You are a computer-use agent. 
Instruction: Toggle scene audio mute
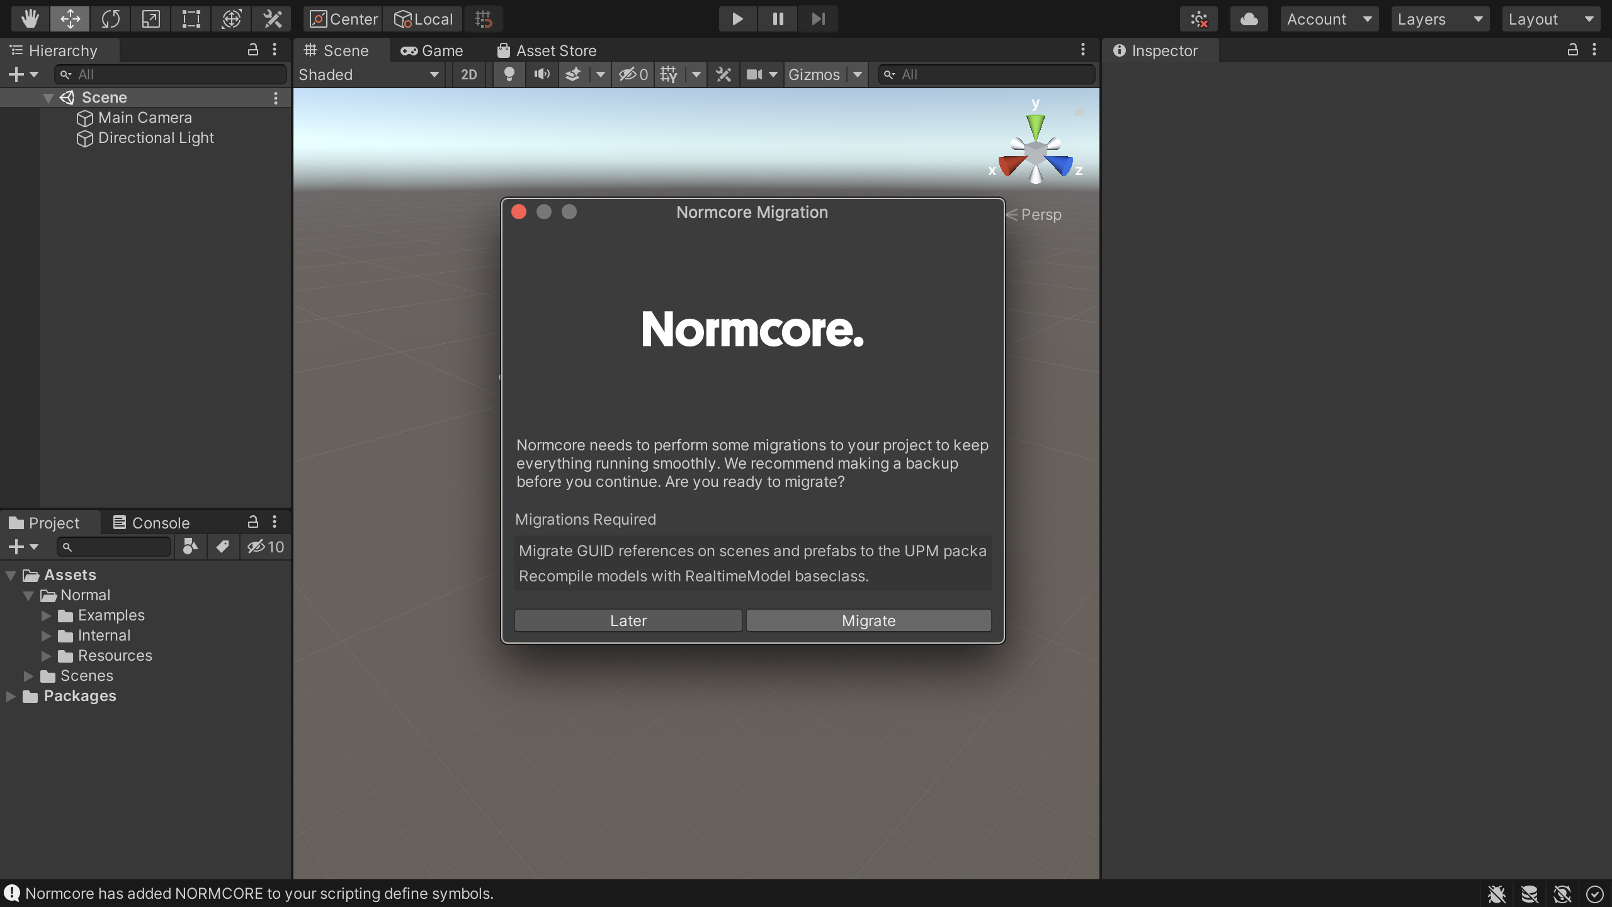(542, 74)
